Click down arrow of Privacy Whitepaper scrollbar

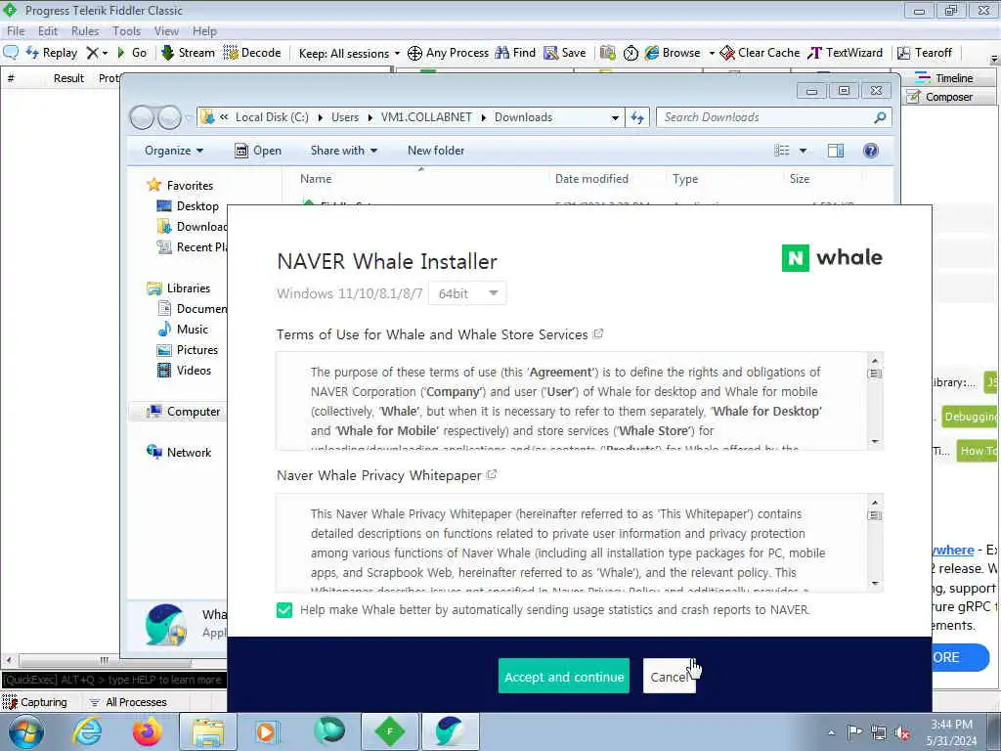(x=875, y=584)
